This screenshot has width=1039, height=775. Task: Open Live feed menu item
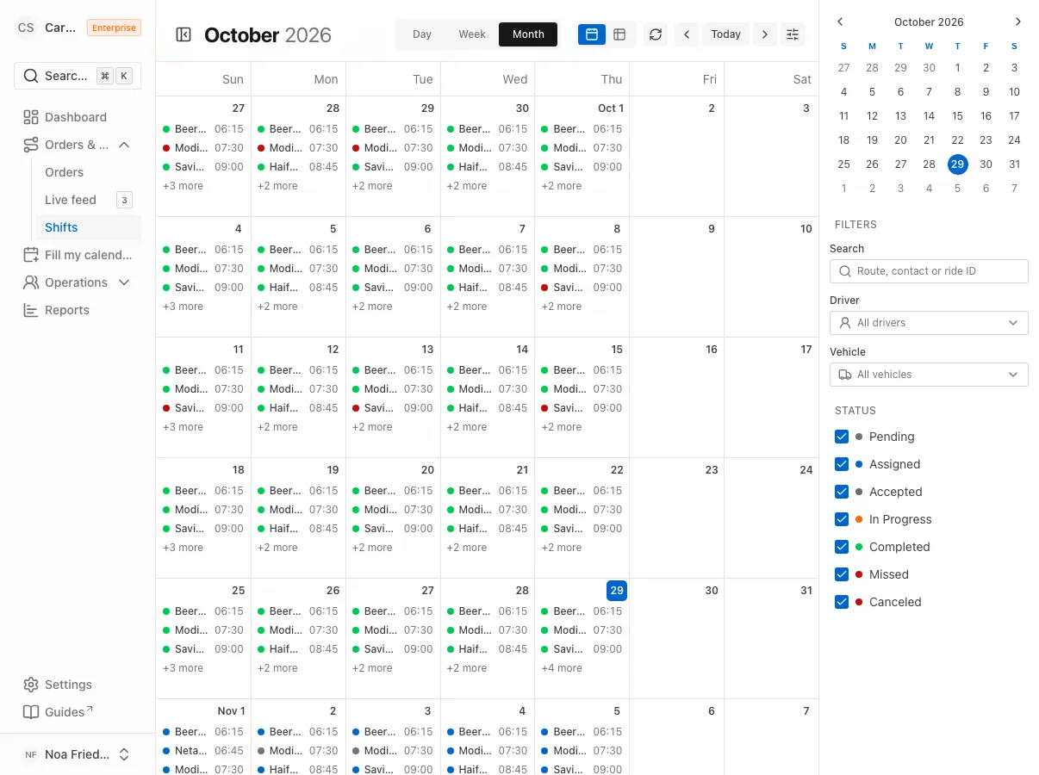click(x=89, y=200)
